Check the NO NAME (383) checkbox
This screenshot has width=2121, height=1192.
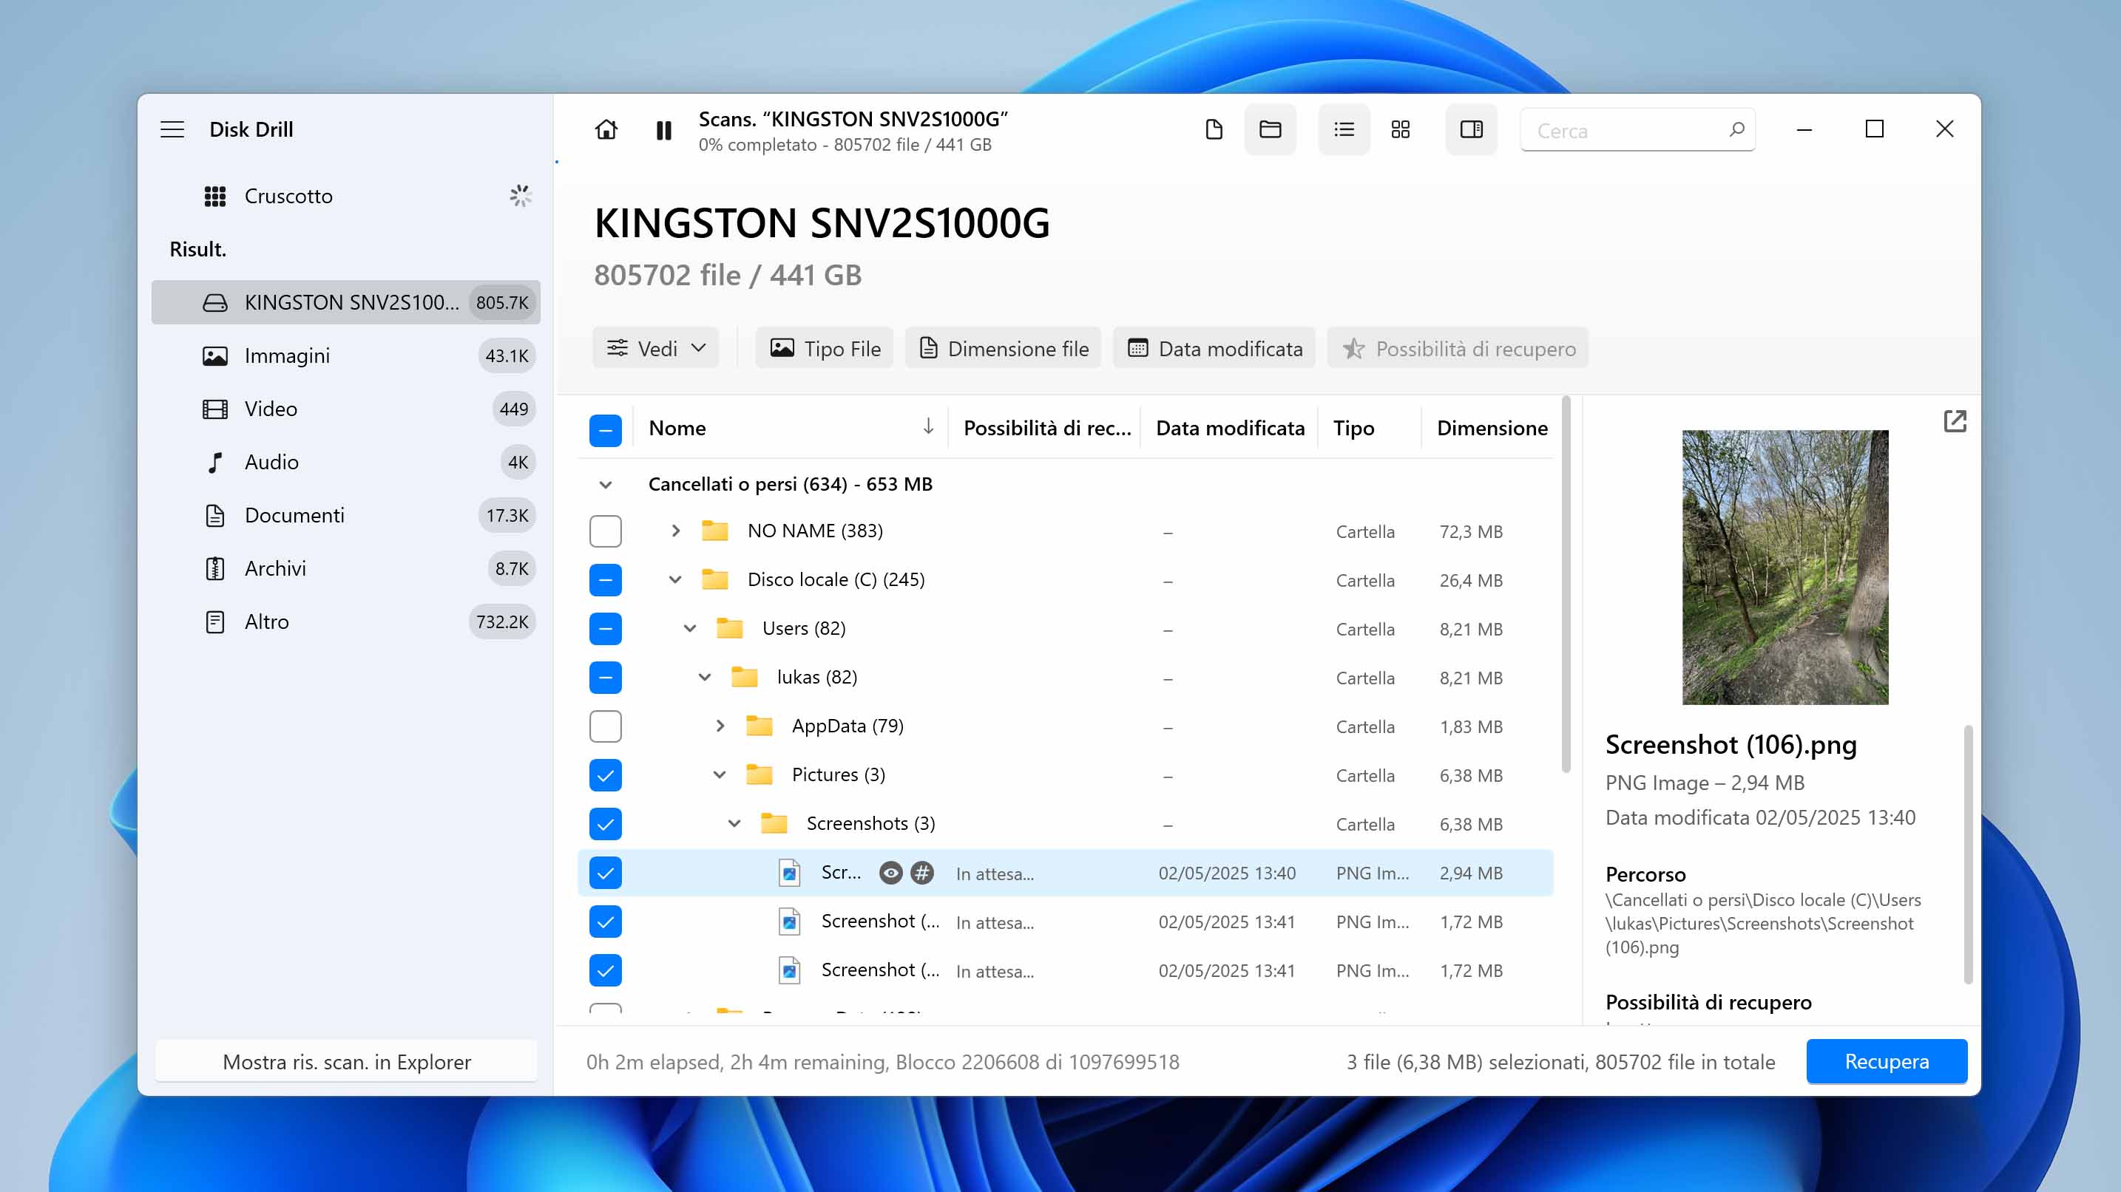click(605, 531)
